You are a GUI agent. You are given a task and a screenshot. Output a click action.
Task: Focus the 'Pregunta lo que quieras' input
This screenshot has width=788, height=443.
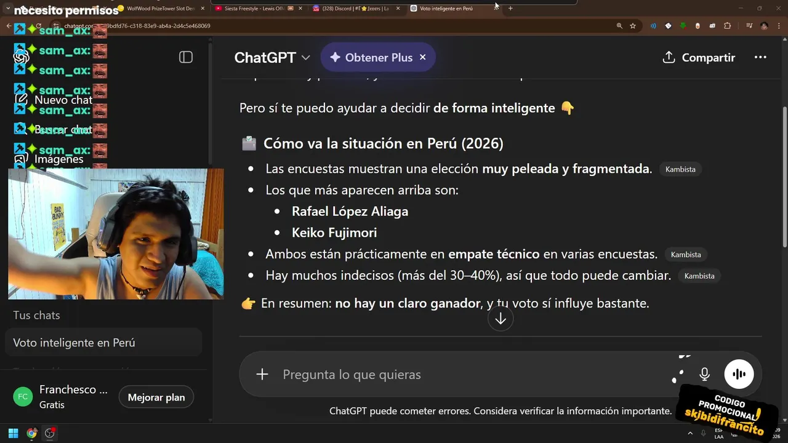point(474,374)
